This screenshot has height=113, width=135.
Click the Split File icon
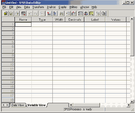click(80, 13)
